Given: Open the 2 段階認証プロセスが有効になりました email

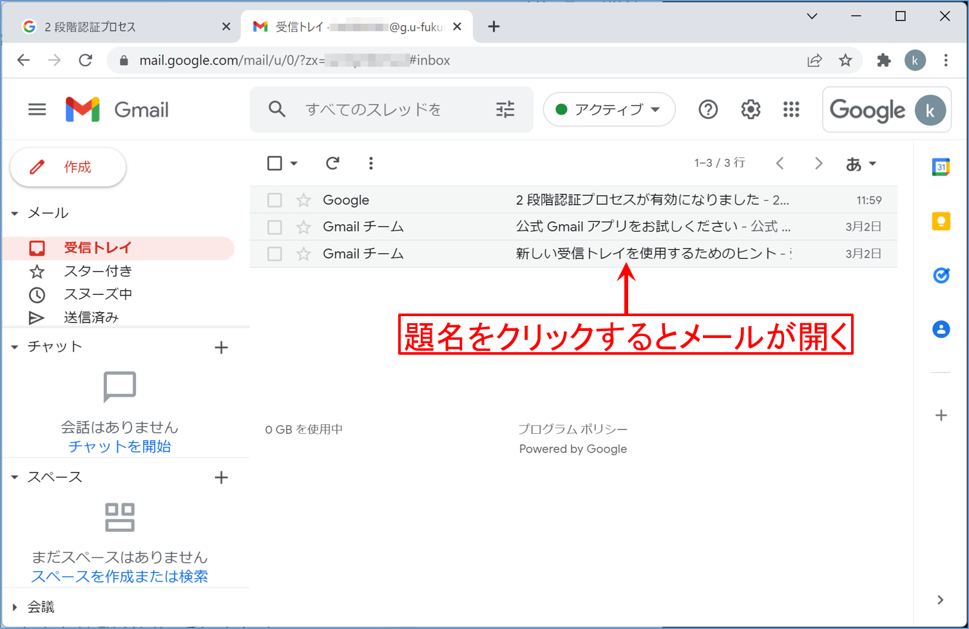Looking at the screenshot, I should [x=573, y=200].
